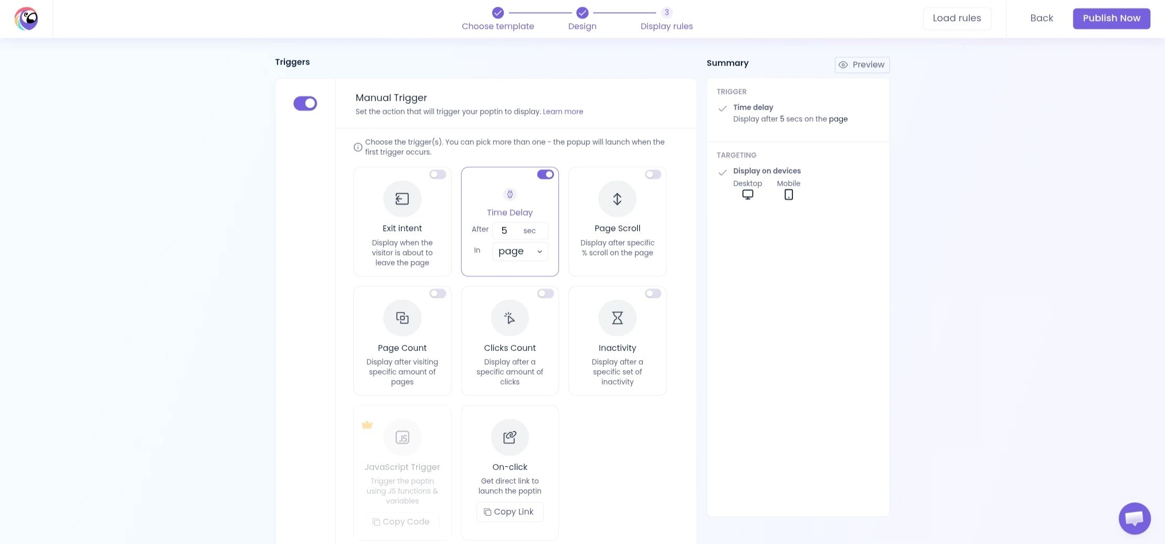Viewport: 1165px width, 544px height.
Task: Open the chat support bubble
Action: click(x=1135, y=518)
